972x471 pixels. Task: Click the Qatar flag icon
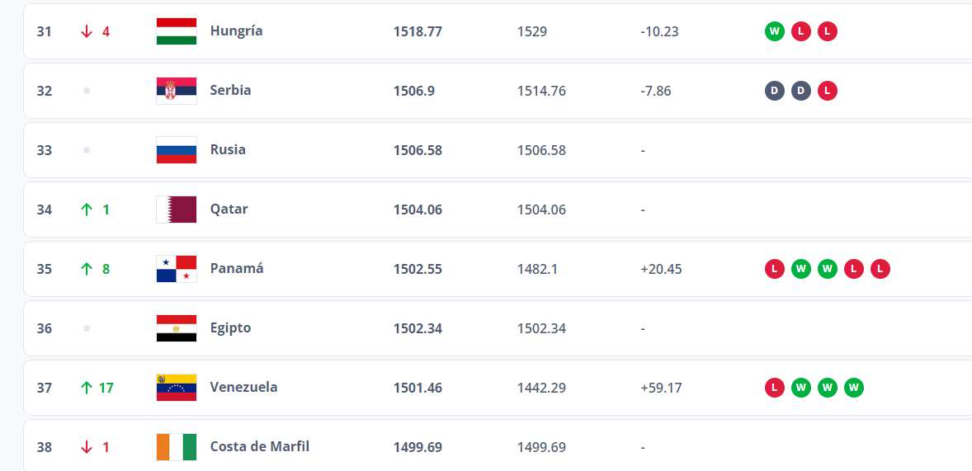176,210
